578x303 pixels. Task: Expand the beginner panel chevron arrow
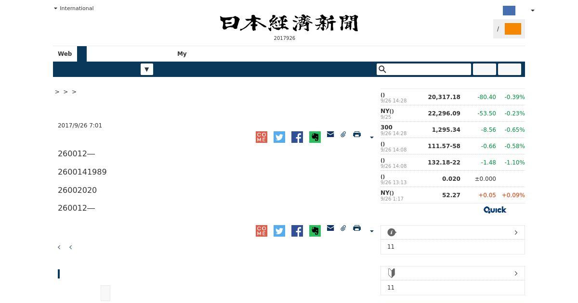click(516, 273)
